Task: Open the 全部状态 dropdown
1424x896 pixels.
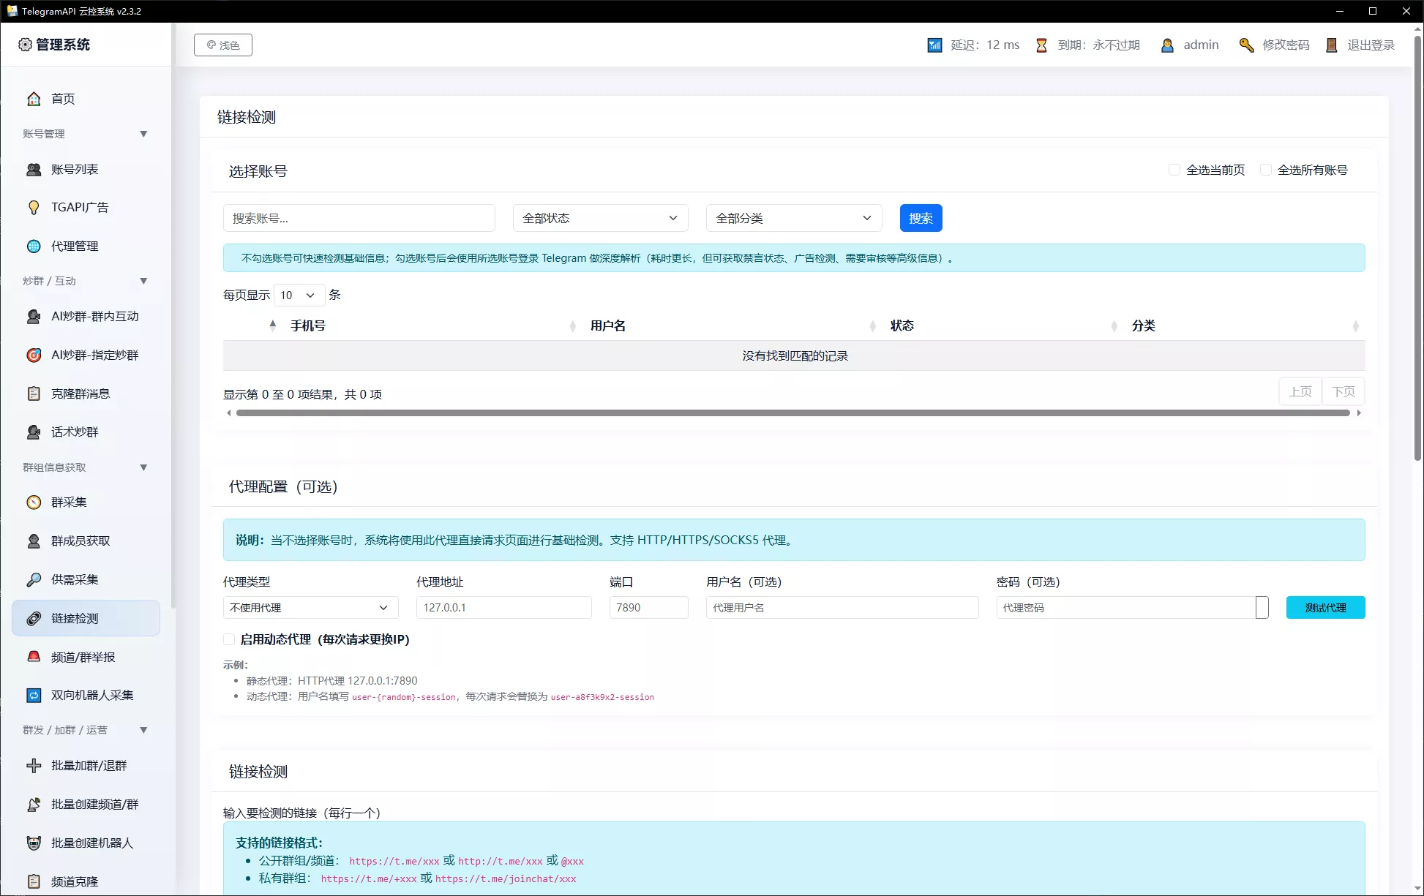Action: click(x=600, y=218)
